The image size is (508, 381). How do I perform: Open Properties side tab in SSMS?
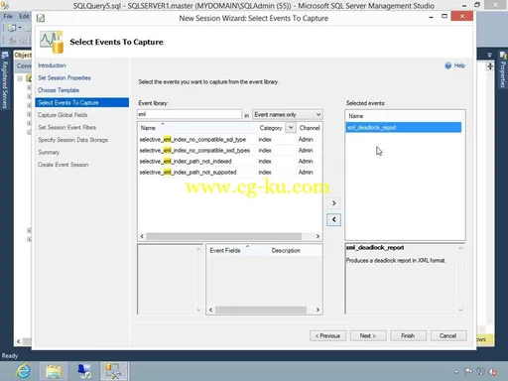(503, 69)
